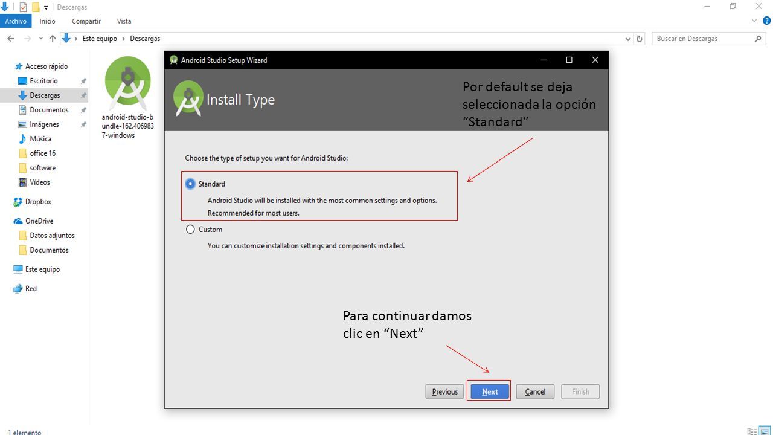Open Documentos folder under OneDrive
This screenshot has width=773, height=435.
pos(48,250)
